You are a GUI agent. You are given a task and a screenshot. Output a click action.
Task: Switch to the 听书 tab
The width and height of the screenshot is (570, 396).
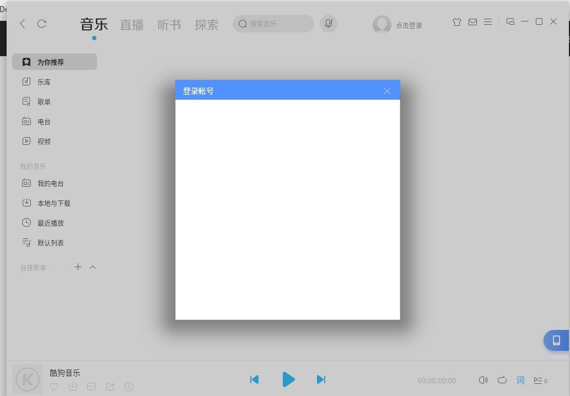pos(169,25)
